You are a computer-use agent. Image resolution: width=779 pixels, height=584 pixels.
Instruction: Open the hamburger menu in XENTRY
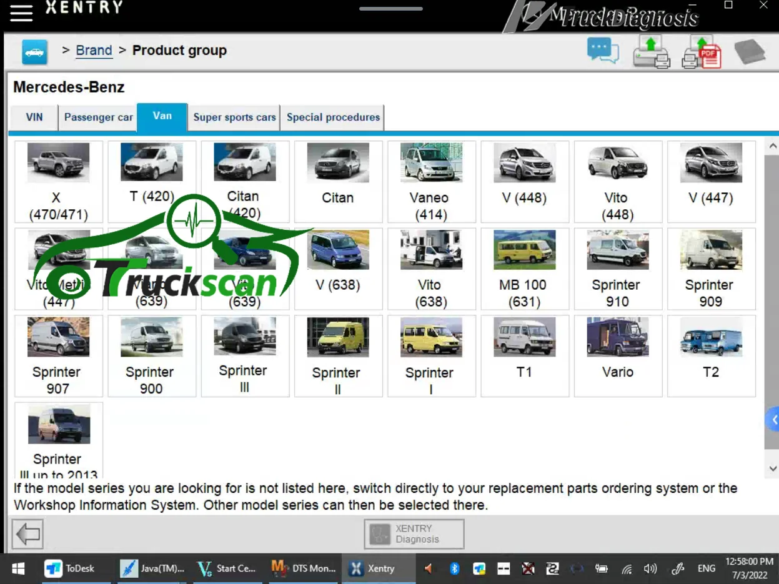(x=21, y=13)
